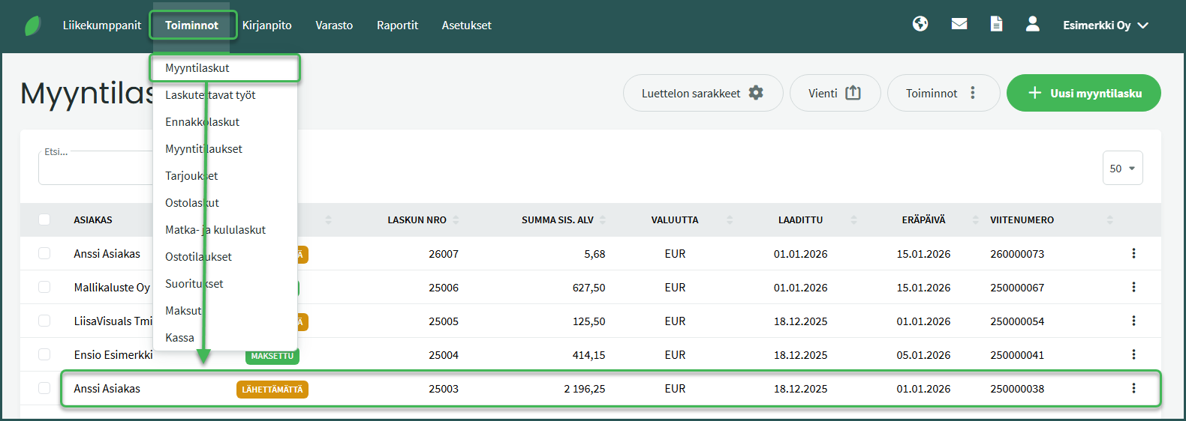Open row menu for invoice 26007

point(1133,254)
